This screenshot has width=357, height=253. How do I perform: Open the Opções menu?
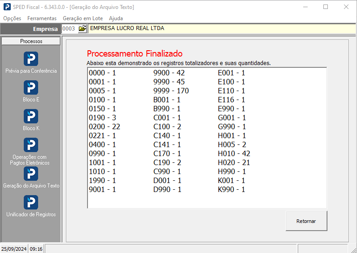[12, 18]
